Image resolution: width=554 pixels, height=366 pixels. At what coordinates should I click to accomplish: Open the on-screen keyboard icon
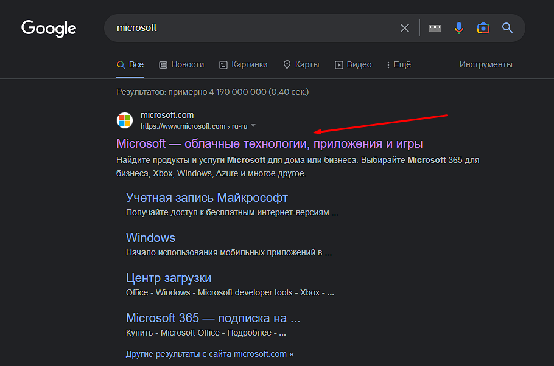point(435,28)
